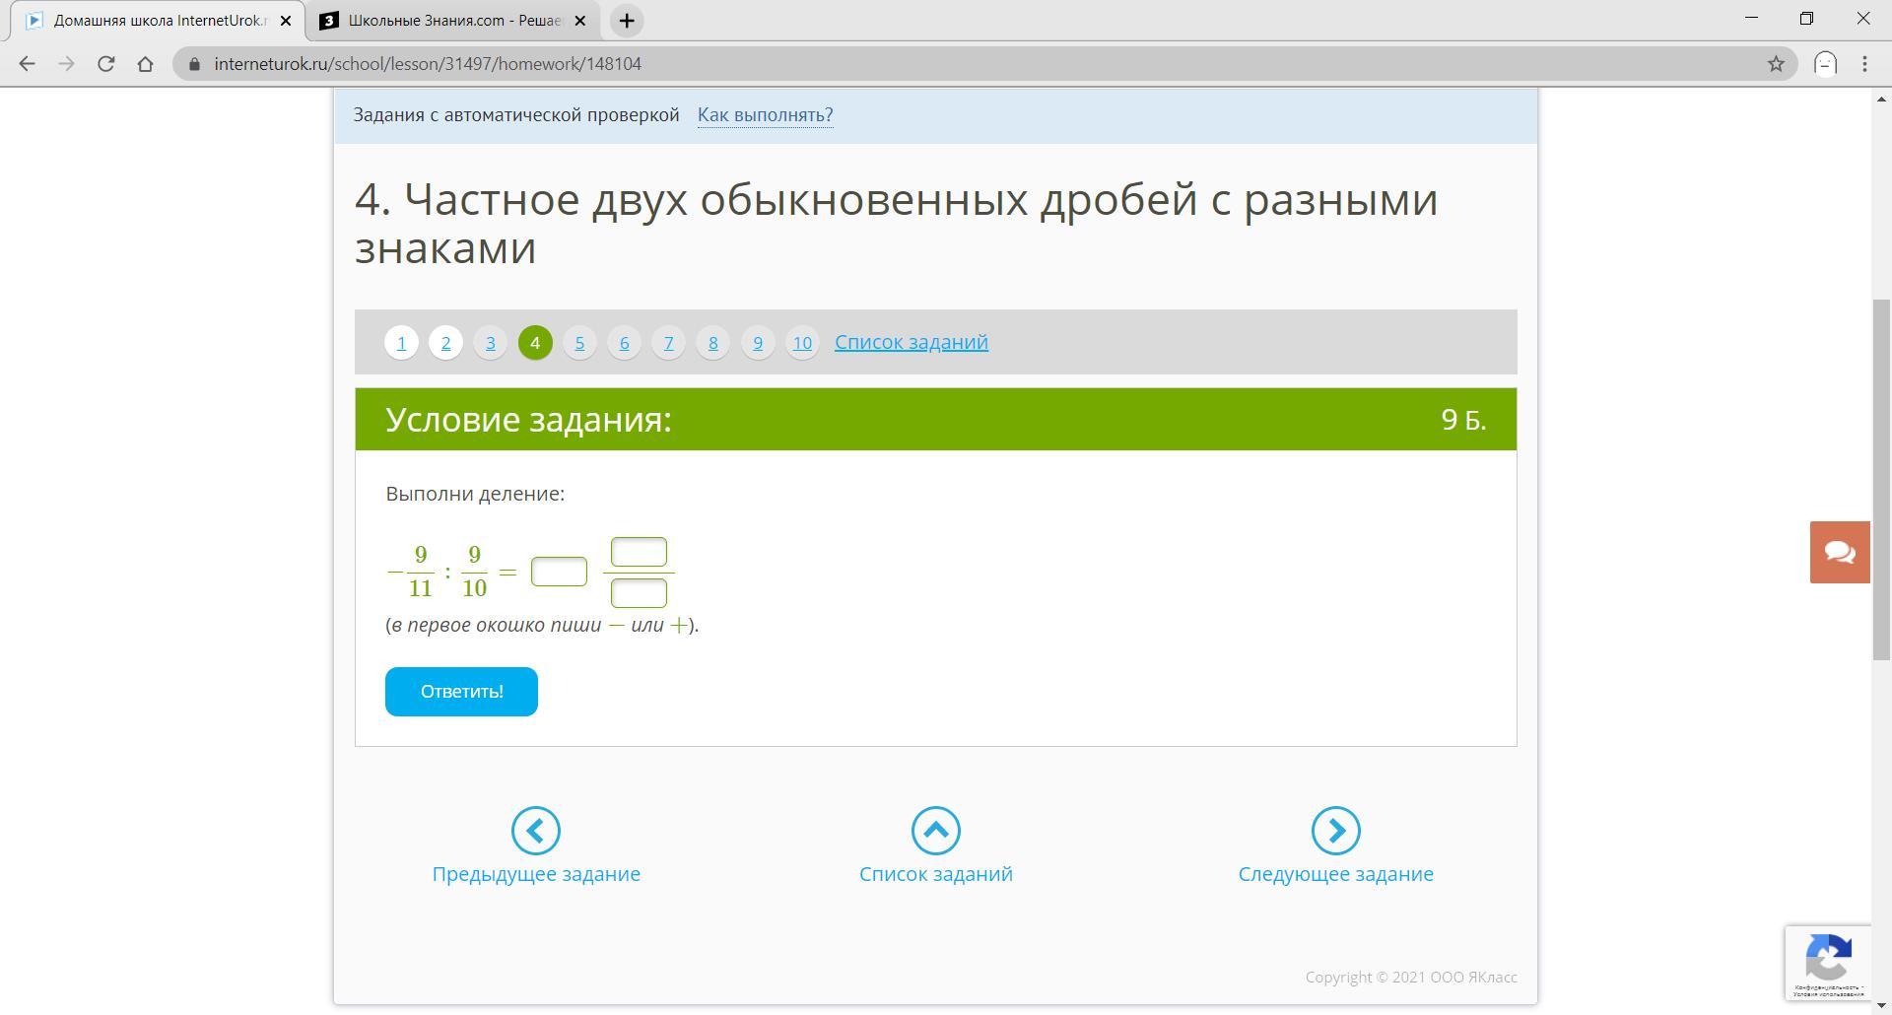Close the Школьные Знания.com tab
Image resolution: width=1892 pixels, height=1015 pixels.
pos(580,20)
